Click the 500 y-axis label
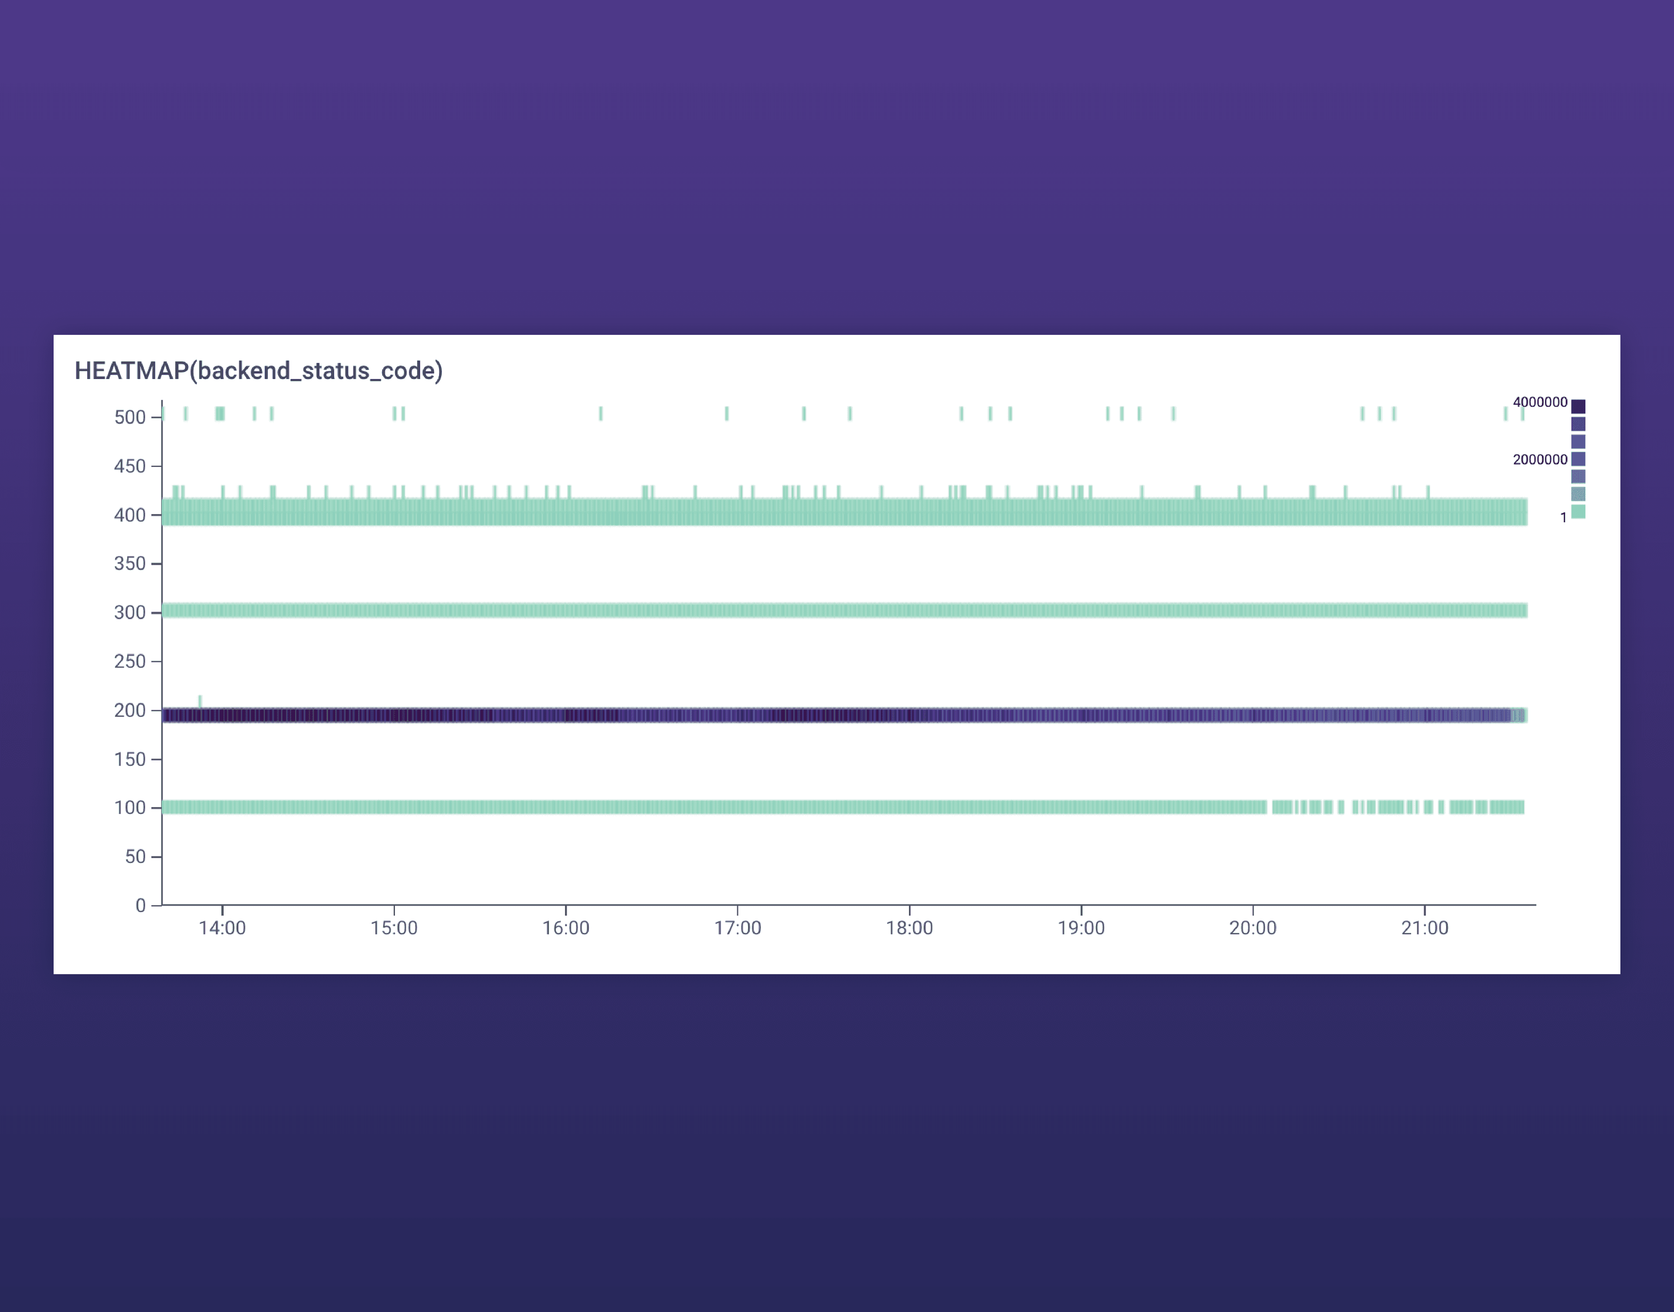 (130, 417)
